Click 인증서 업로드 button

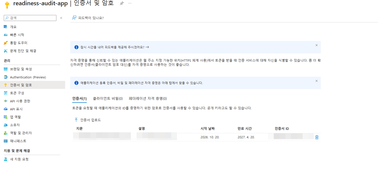[x=88, y=120]
